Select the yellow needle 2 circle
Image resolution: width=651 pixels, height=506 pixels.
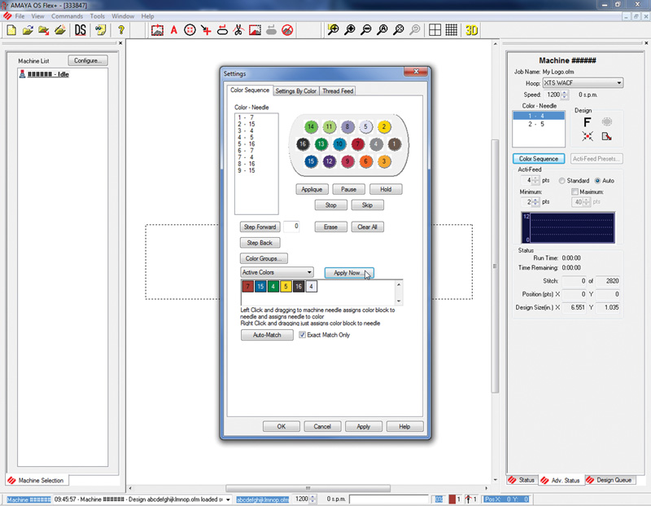tap(384, 127)
